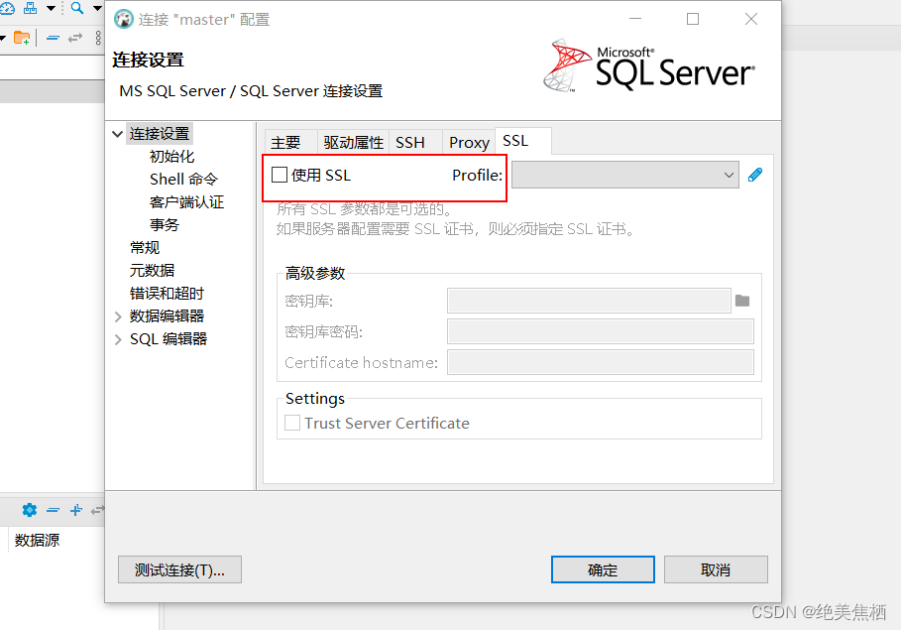The image size is (901, 630).
Task: Switch to the SSH tab
Action: pyautogui.click(x=410, y=142)
